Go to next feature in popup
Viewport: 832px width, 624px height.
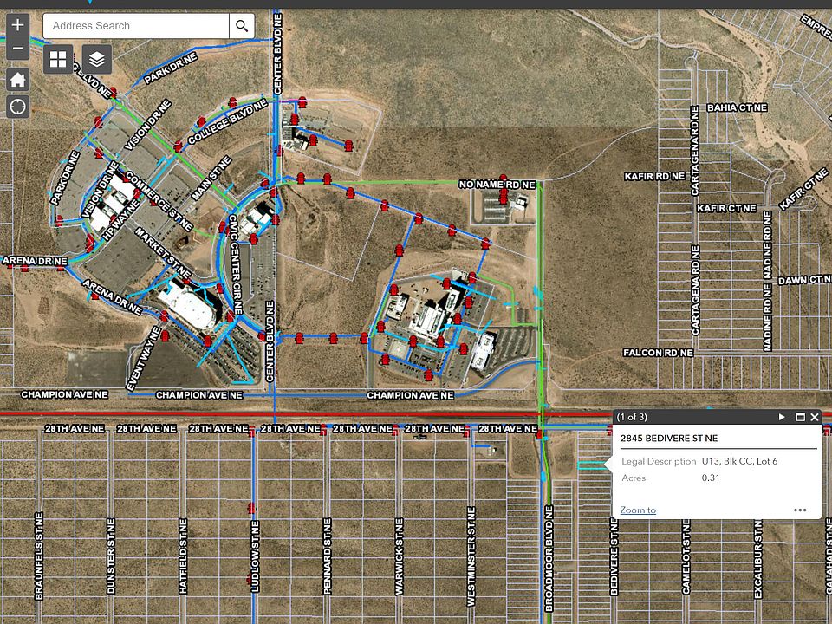782,417
